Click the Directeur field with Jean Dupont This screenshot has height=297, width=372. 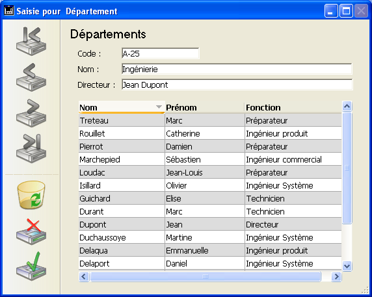pyautogui.click(x=237, y=84)
